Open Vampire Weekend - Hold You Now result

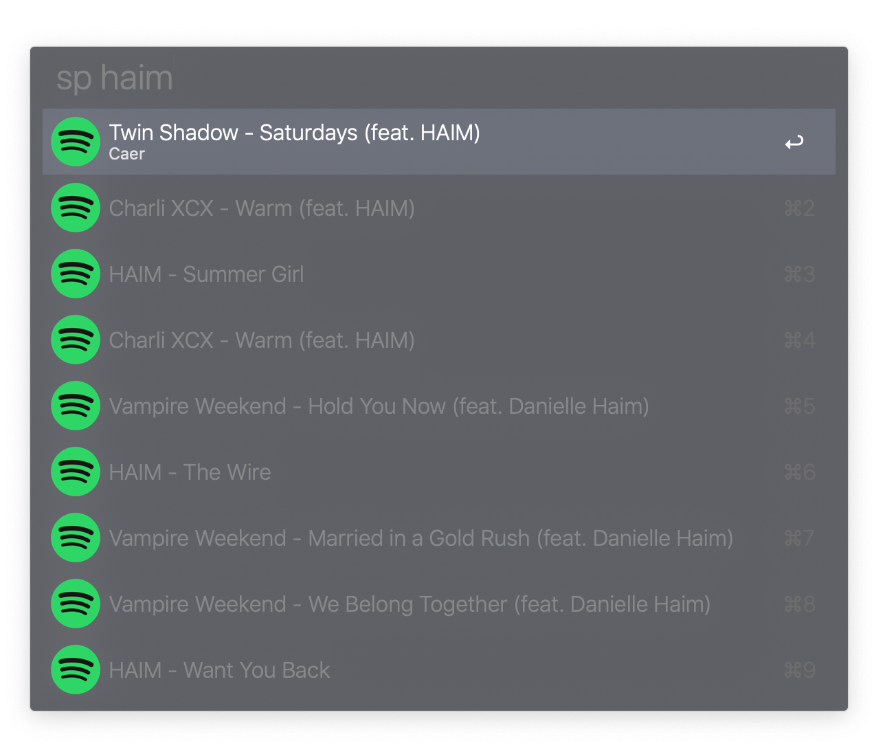click(379, 406)
